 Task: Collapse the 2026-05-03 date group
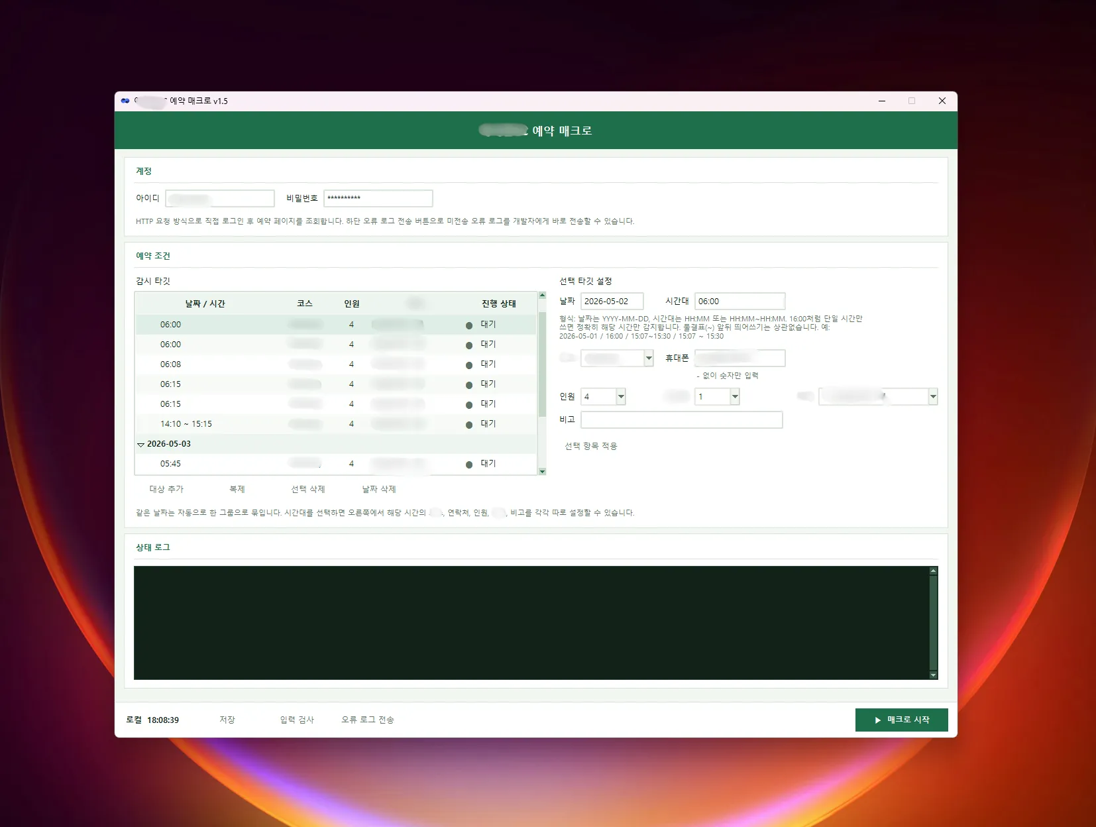pyautogui.click(x=140, y=444)
